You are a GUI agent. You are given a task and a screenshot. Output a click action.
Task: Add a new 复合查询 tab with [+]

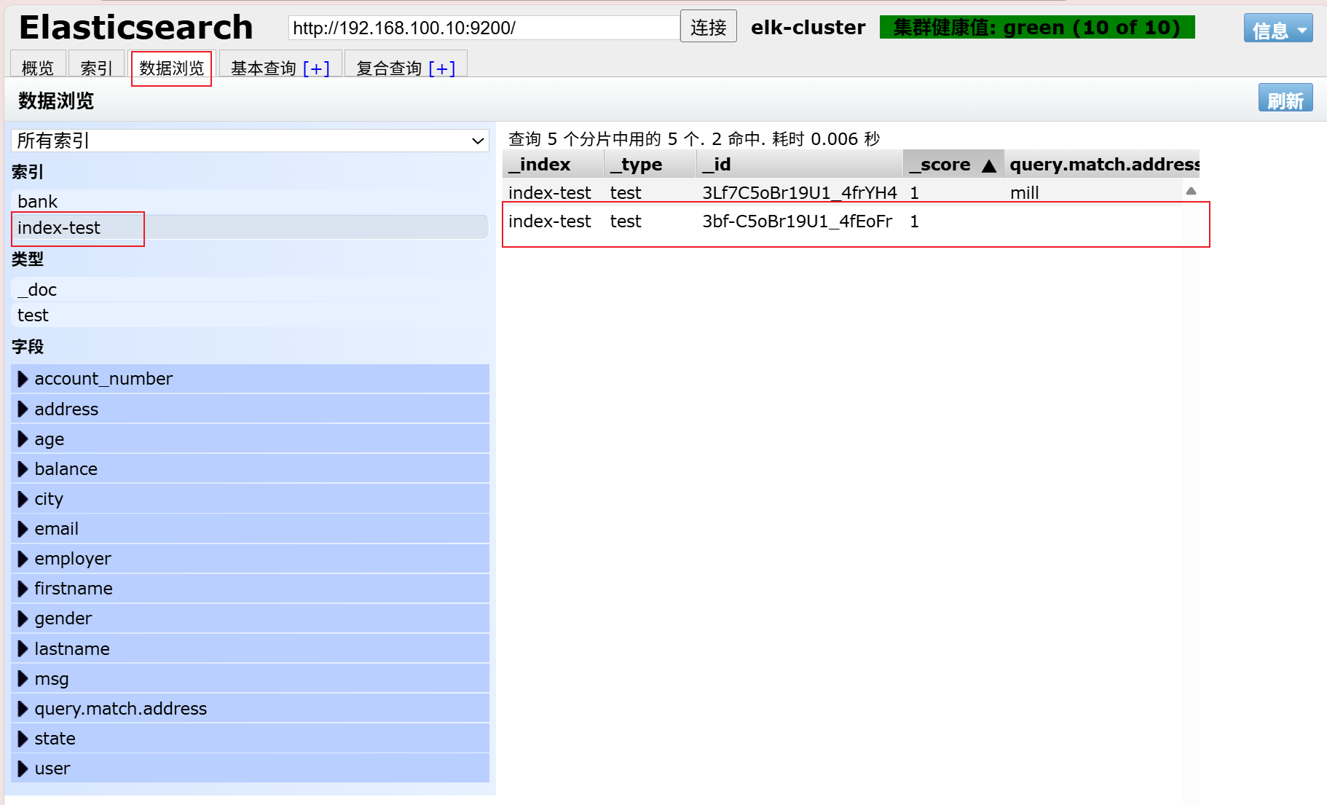click(x=442, y=68)
